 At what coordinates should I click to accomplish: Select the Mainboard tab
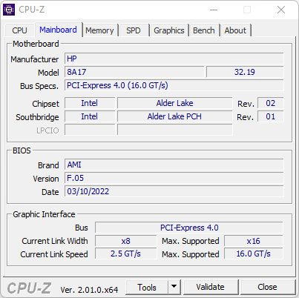click(x=58, y=30)
